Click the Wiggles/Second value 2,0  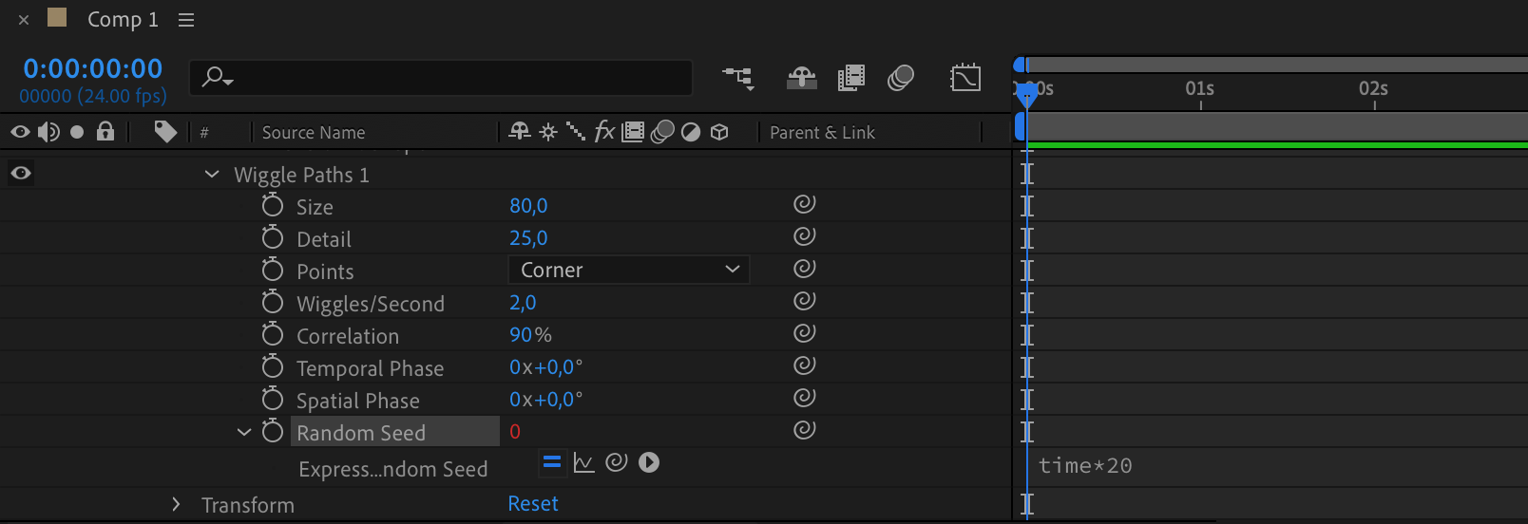(x=523, y=303)
